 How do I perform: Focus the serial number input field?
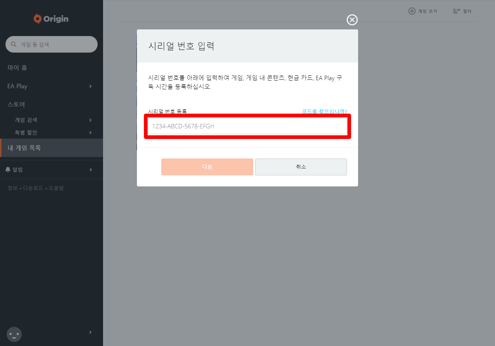[247, 126]
